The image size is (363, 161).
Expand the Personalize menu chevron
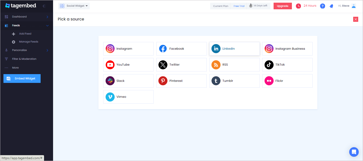coord(47,50)
